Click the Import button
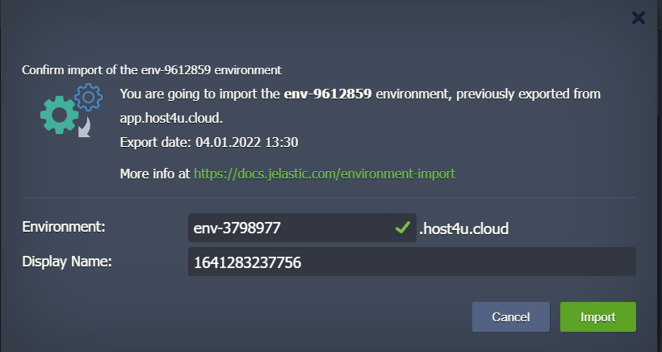The height and width of the screenshot is (352, 662). 598,317
